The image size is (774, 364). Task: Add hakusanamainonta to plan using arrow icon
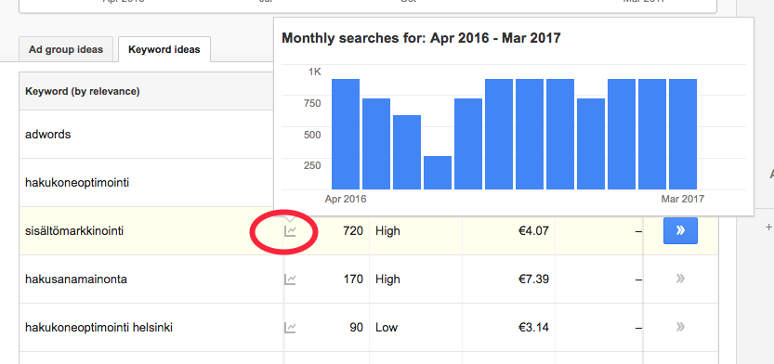[680, 279]
